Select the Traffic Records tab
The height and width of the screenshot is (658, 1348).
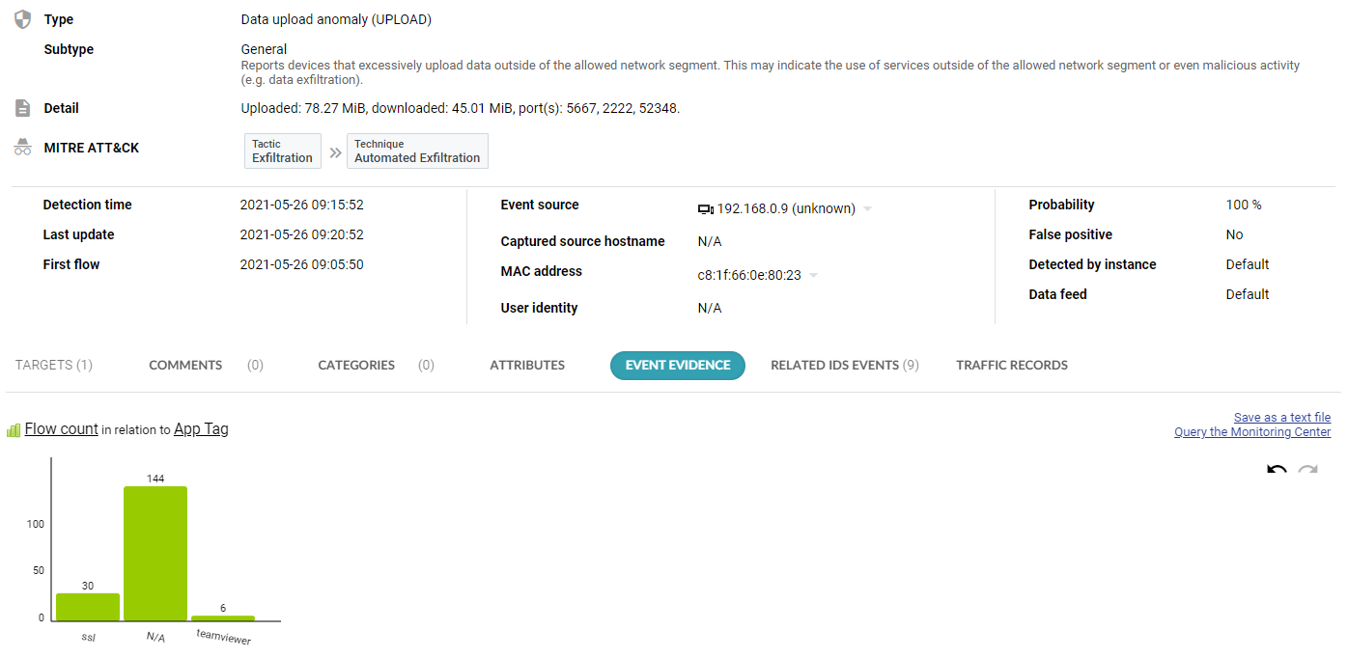[1012, 365]
